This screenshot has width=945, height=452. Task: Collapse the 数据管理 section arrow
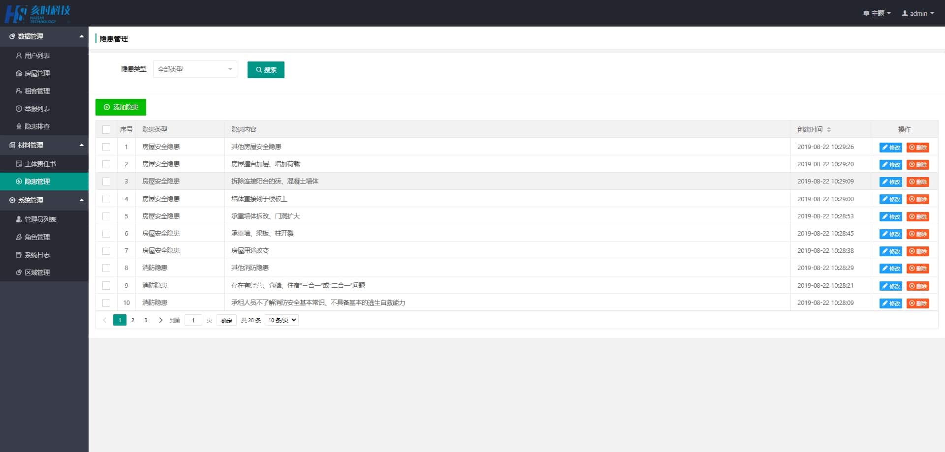point(82,36)
